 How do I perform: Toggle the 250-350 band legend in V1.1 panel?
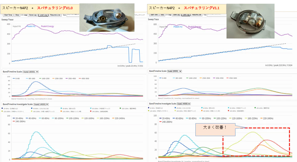pos(205,78)
